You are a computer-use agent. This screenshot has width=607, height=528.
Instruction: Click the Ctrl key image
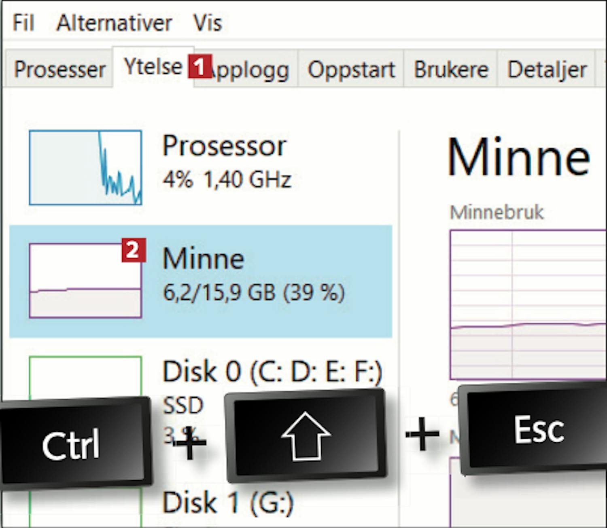(72, 444)
